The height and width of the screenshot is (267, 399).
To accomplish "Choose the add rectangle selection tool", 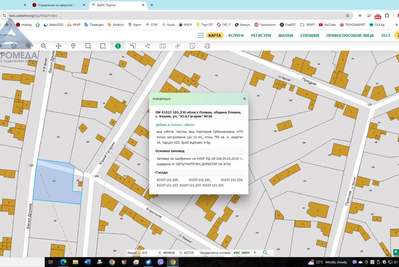I will click(88, 46).
